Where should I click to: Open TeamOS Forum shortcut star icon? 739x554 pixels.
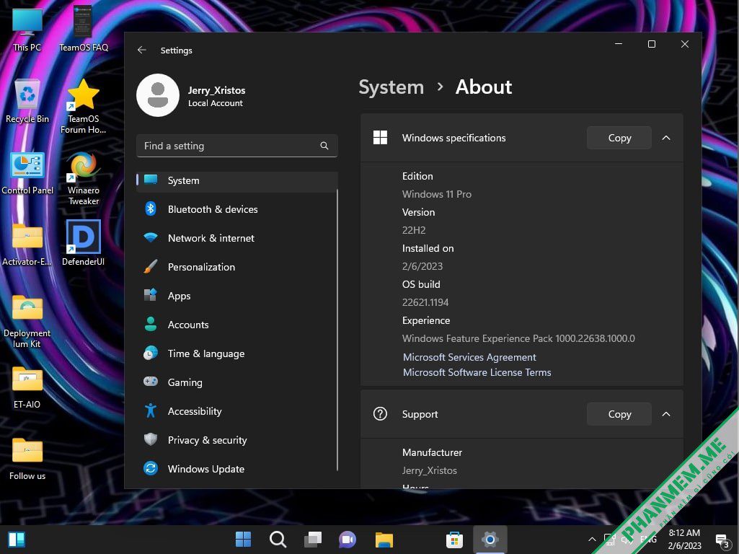[84, 106]
